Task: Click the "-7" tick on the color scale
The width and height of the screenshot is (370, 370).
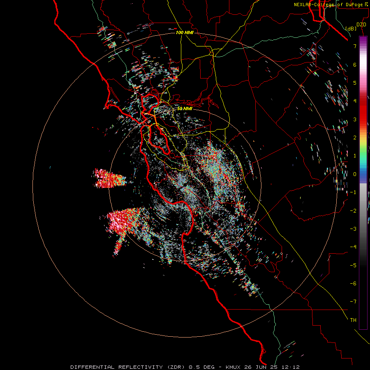Action: coord(353,302)
